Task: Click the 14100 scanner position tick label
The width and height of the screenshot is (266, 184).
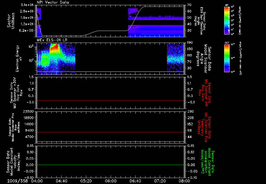Action: [29, 124]
